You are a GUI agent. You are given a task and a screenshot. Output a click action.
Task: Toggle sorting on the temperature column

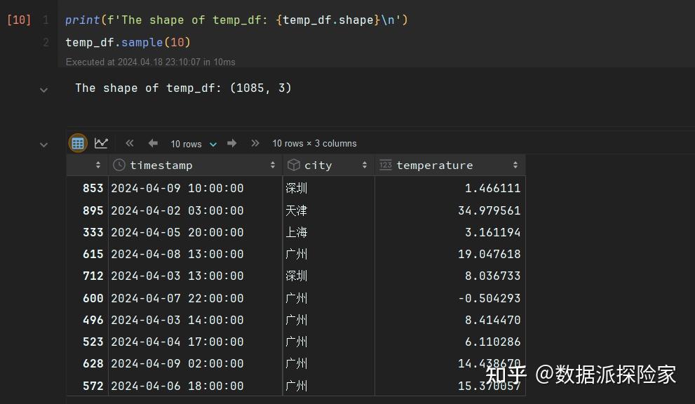pos(514,165)
